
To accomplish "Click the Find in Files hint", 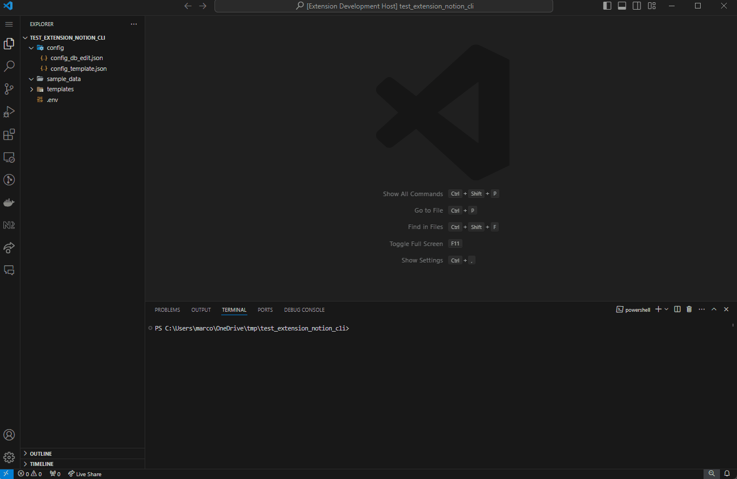I will point(426,227).
